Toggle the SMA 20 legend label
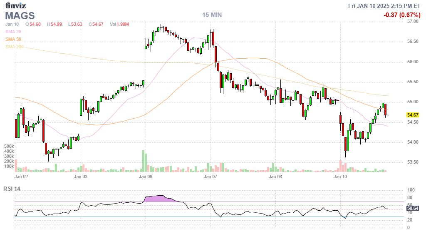This screenshot has width=426, height=234. (13, 32)
